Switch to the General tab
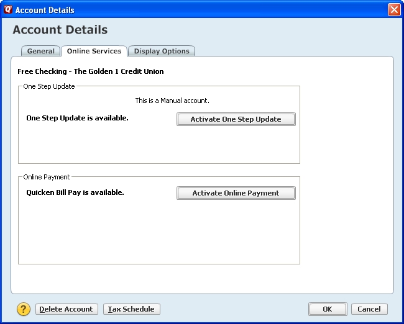Viewport: 404px width, 324px height. pyautogui.click(x=40, y=51)
